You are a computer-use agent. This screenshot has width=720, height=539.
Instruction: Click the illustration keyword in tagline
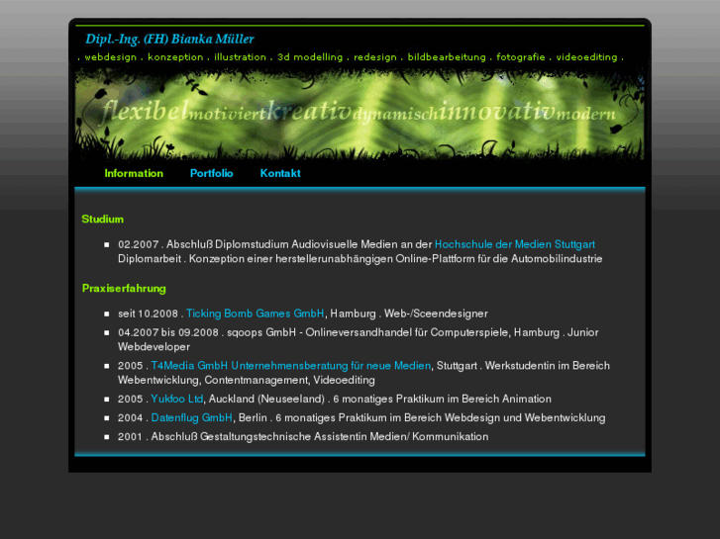[x=240, y=57]
